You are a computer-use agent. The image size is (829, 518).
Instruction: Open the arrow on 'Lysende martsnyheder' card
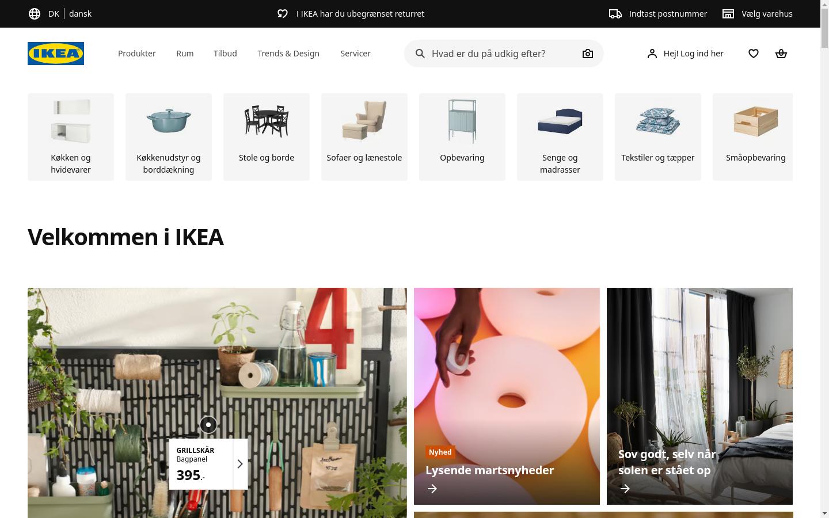[x=432, y=488]
